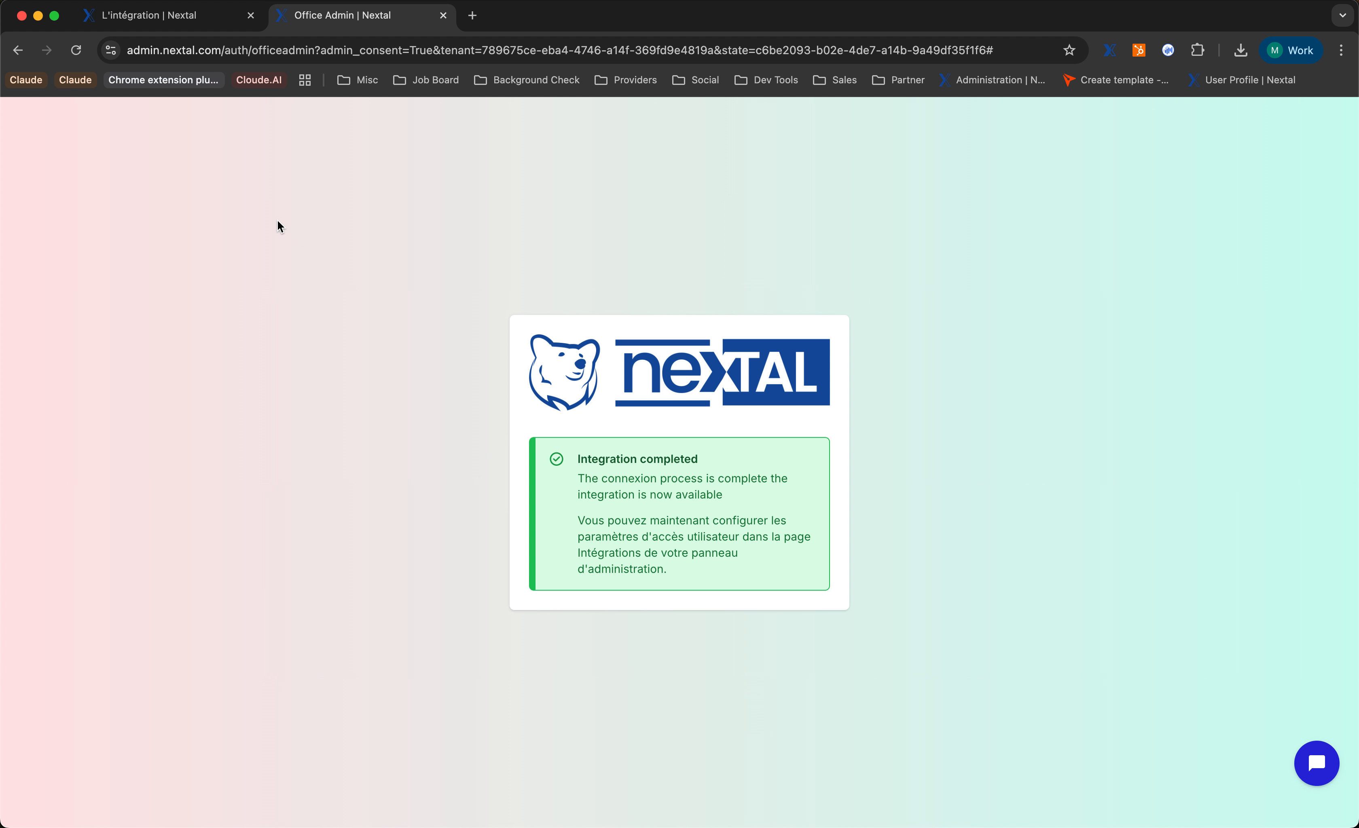Image resolution: width=1359 pixels, height=828 pixels.
Task: Open User Profile | Nextal bookmark
Action: point(1242,80)
